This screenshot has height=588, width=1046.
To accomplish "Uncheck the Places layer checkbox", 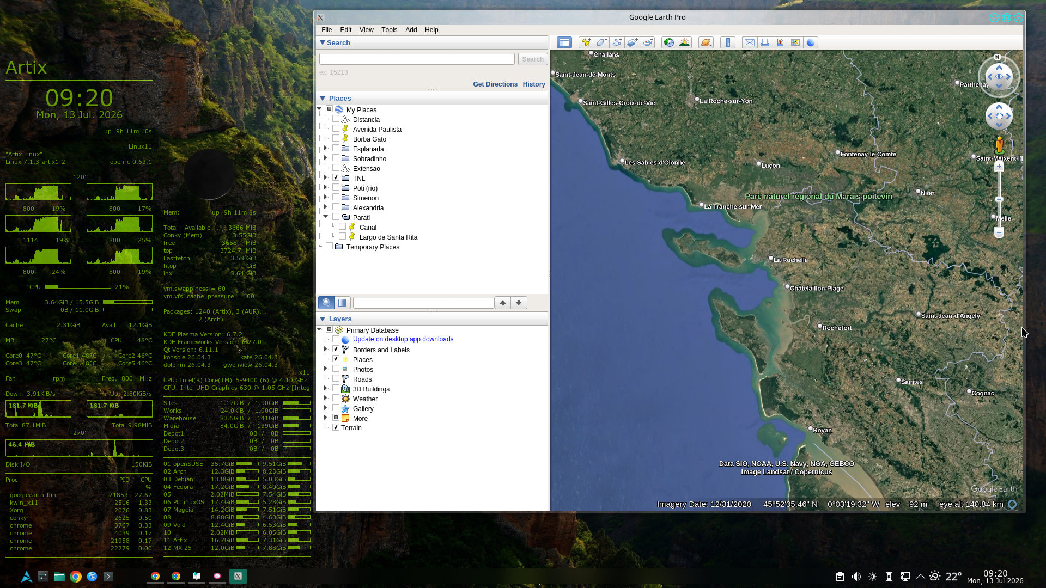I will tap(336, 359).
